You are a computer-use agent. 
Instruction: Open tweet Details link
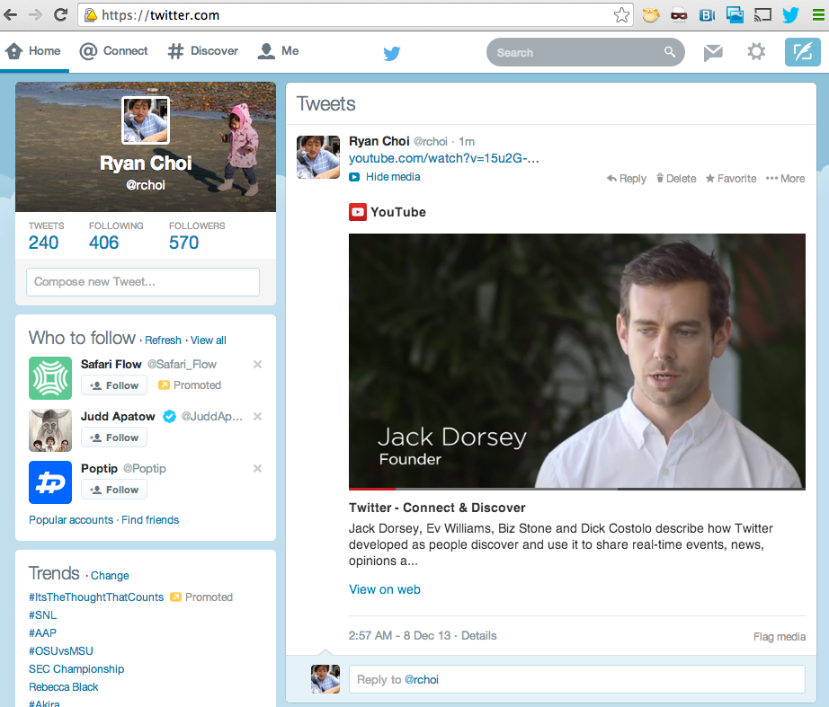(x=478, y=636)
